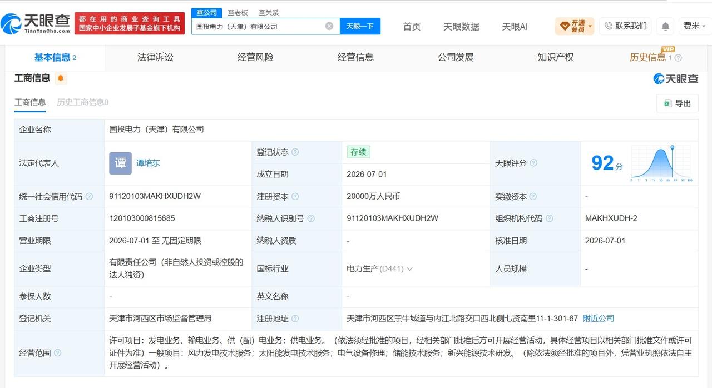The width and height of the screenshot is (712, 388).
Task: Click the 存续 status badge
Action: [x=358, y=152]
